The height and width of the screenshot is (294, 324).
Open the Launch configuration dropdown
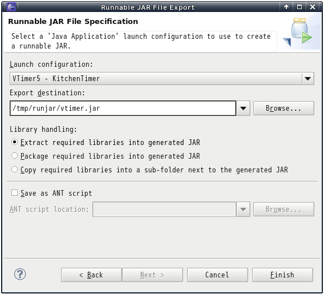click(x=162, y=79)
